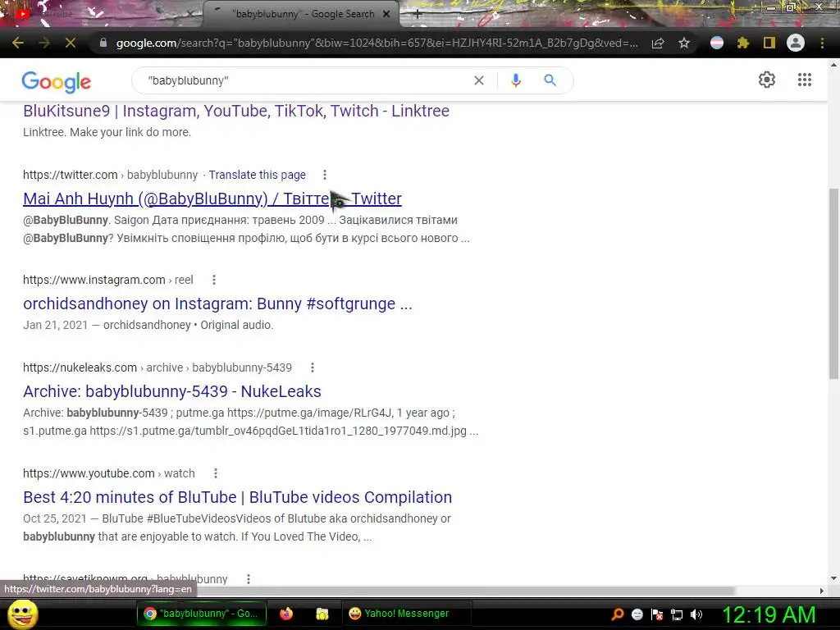Open the Chrome three-dot menu
This screenshot has width=840, height=630.
point(822,43)
